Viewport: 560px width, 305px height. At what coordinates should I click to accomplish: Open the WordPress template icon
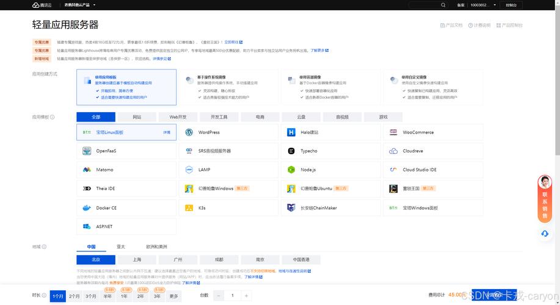coord(189,132)
